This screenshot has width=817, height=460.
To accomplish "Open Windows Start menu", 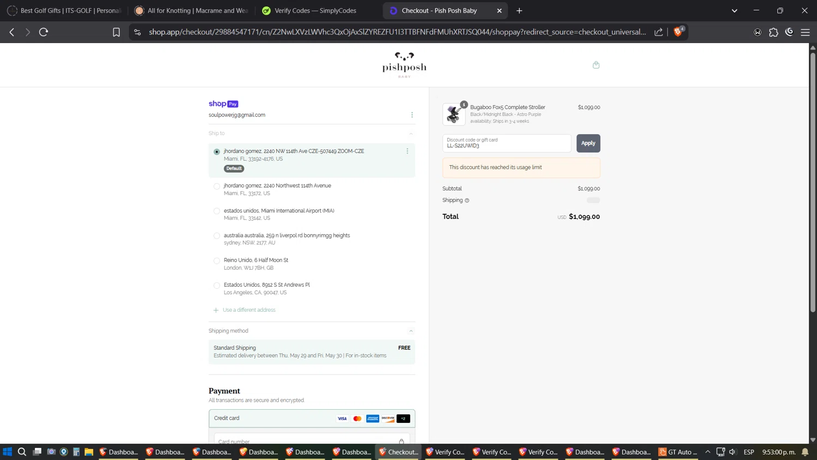I will point(8,452).
